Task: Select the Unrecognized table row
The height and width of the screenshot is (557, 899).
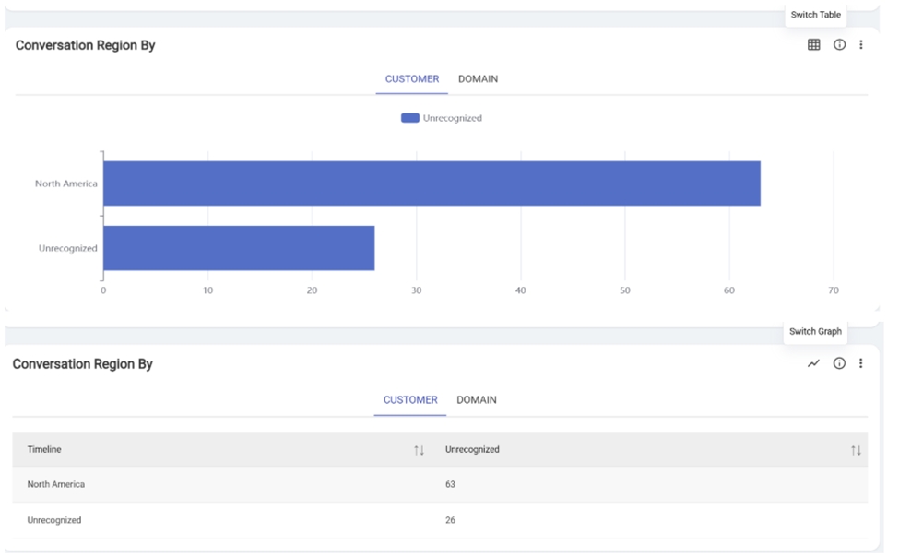Action: [439, 520]
